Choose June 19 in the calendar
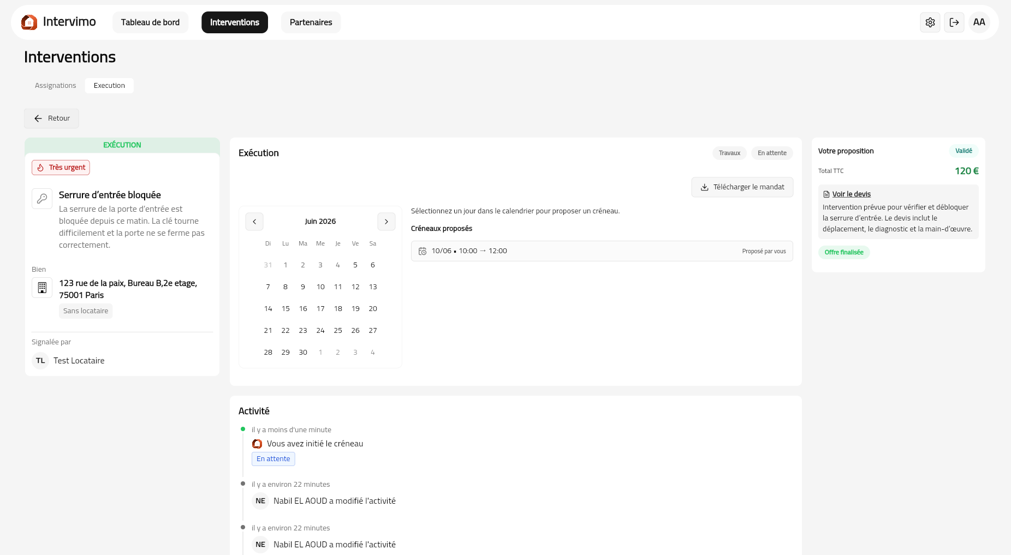Screen dimensions: 1011x555 point(355,309)
